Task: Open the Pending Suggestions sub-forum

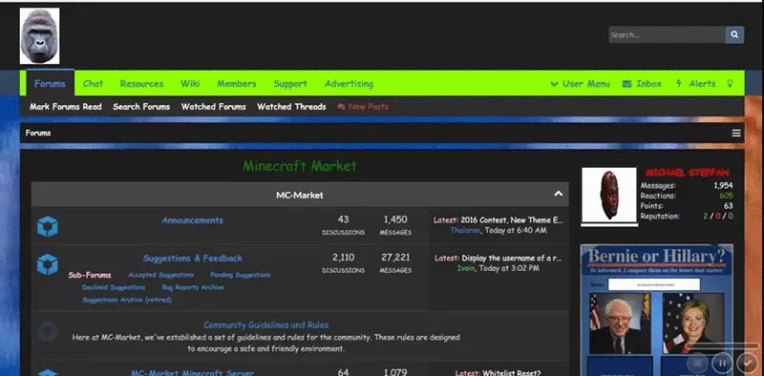Action: pos(241,275)
